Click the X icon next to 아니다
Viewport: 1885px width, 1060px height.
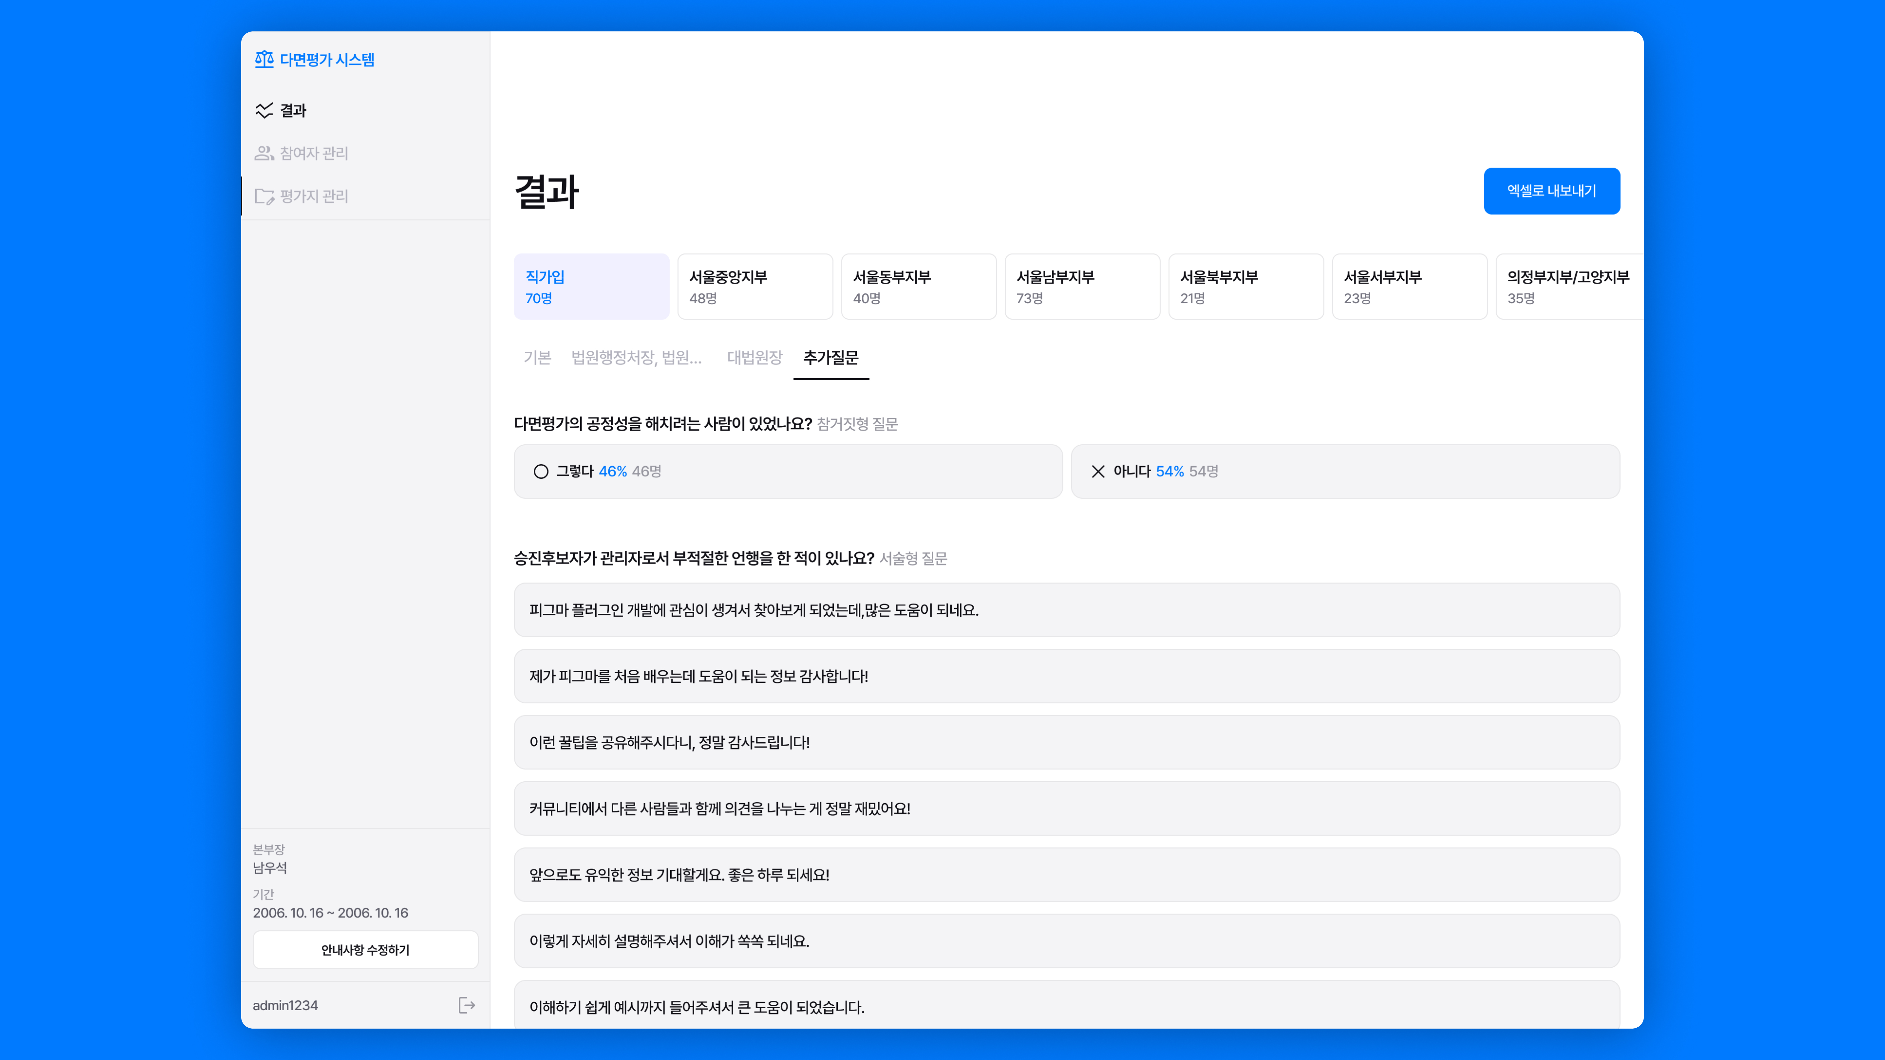pos(1097,472)
